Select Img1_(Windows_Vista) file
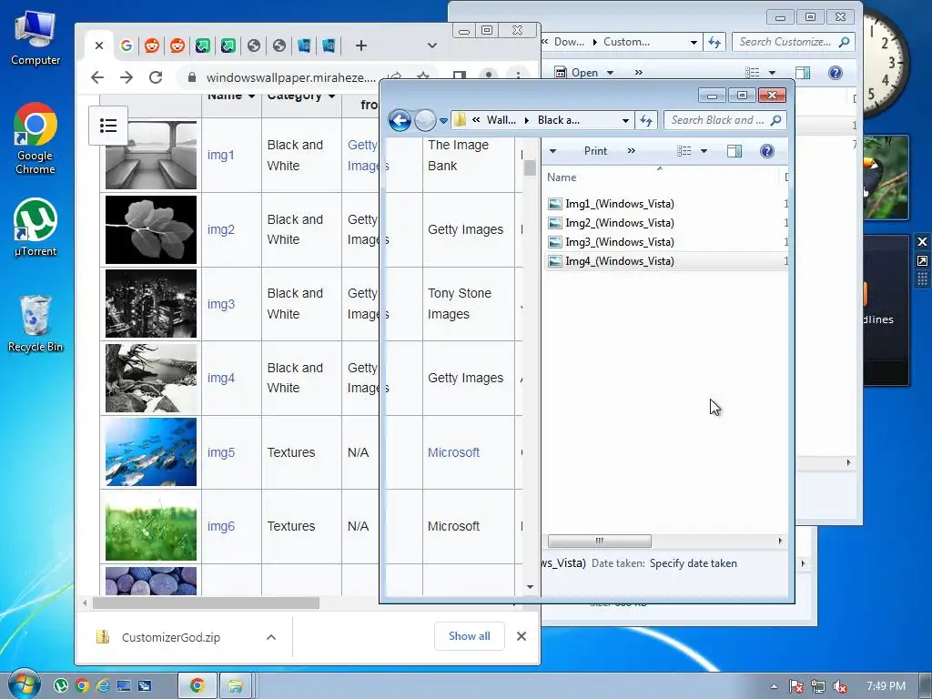Image resolution: width=932 pixels, height=699 pixels. click(619, 204)
